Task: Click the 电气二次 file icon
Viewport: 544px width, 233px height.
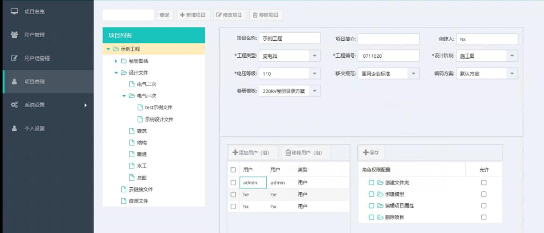Action: click(x=132, y=84)
